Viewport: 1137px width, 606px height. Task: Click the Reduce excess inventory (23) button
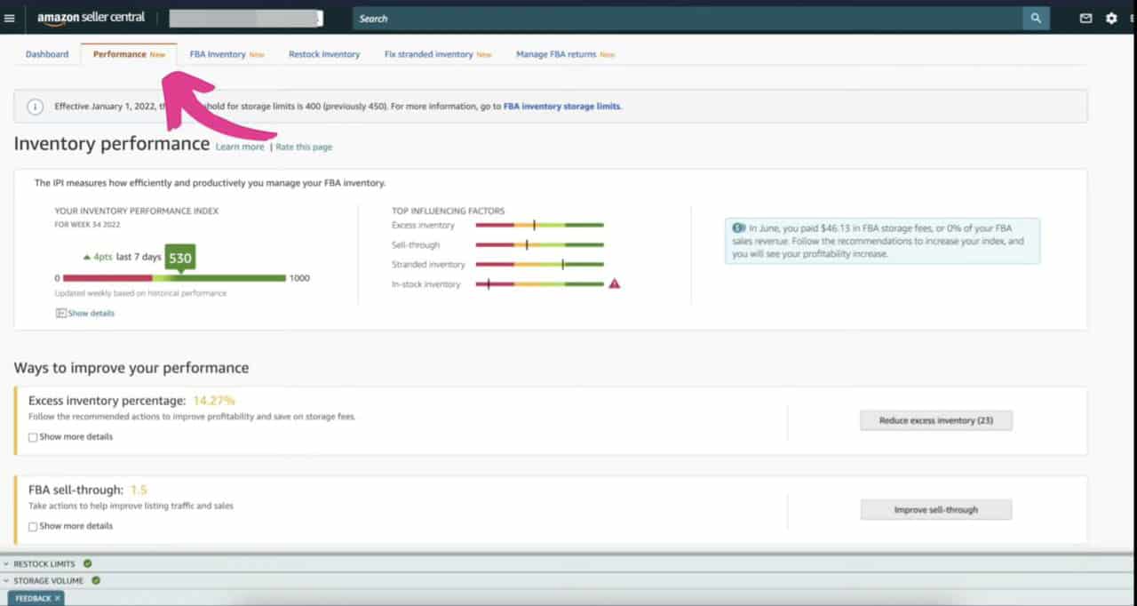tap(936, 420)
